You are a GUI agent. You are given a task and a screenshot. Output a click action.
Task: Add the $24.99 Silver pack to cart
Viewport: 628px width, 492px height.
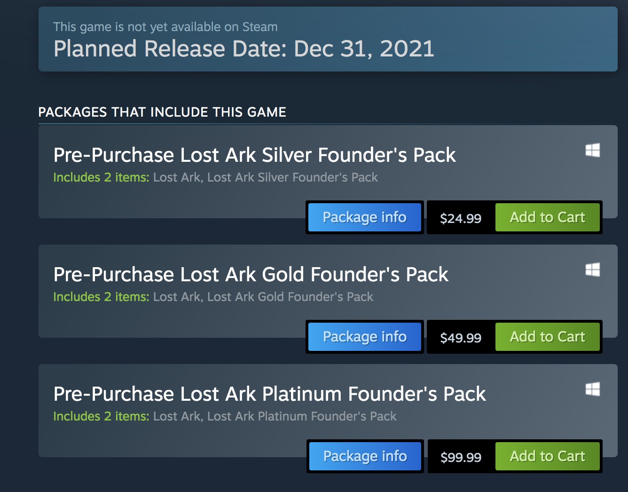548,217
